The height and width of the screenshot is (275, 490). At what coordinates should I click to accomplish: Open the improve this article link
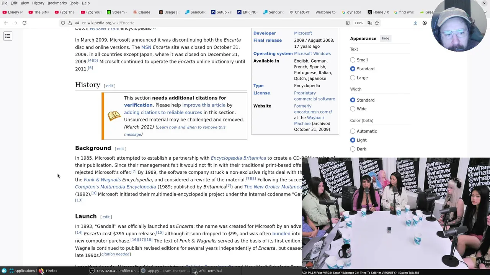coord(204,105)
